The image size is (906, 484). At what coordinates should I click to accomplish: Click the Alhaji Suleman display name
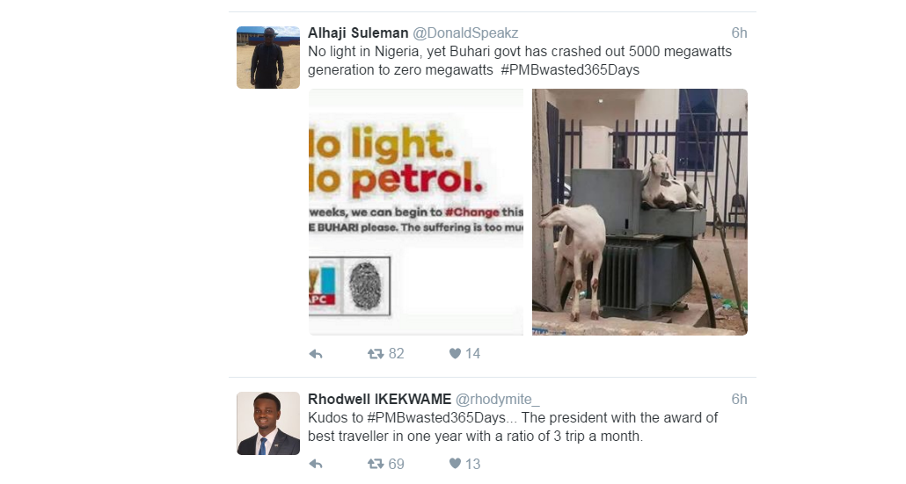pos(358,33)
